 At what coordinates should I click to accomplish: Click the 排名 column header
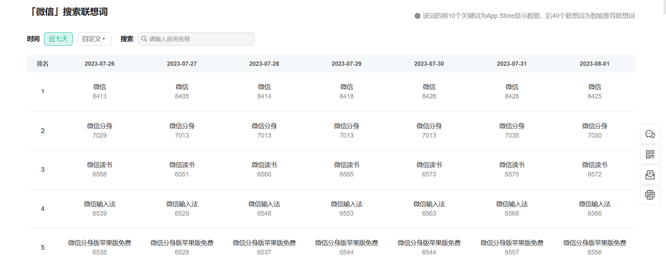click(42, 64)
